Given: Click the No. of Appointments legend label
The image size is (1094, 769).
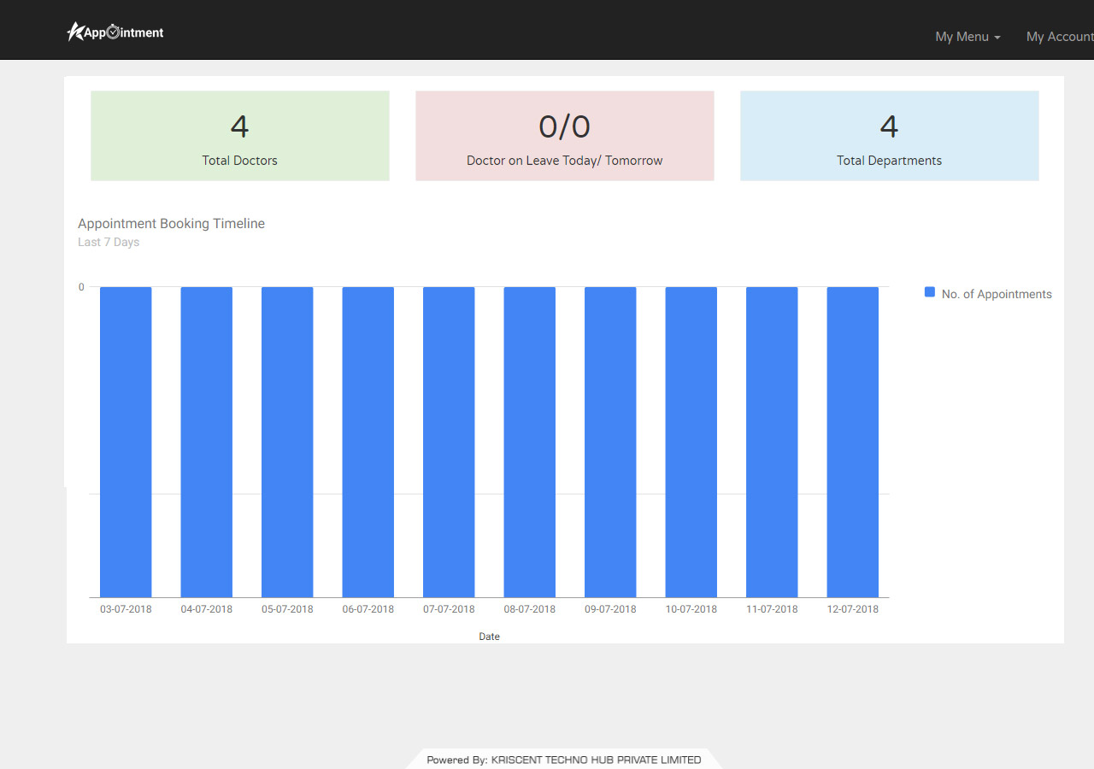Looking at the screenshot, I should click(x=997, y=294).
